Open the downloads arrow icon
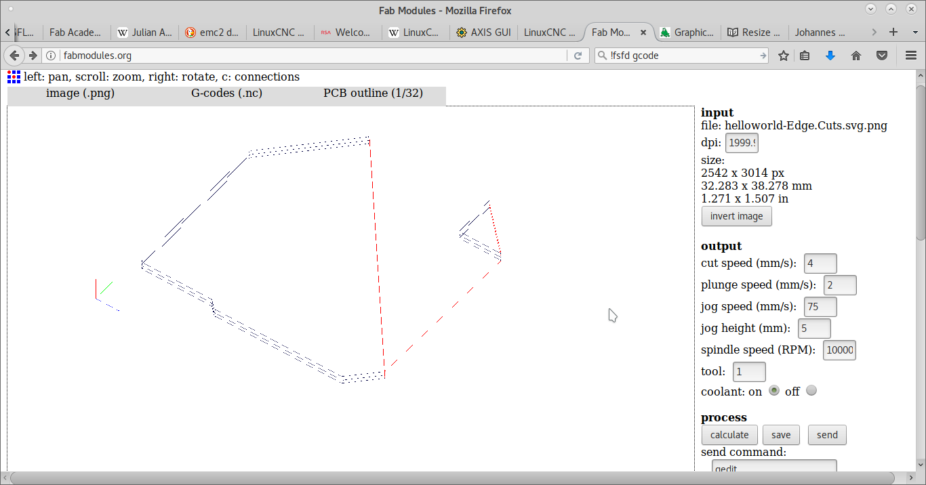 [830, 56]
